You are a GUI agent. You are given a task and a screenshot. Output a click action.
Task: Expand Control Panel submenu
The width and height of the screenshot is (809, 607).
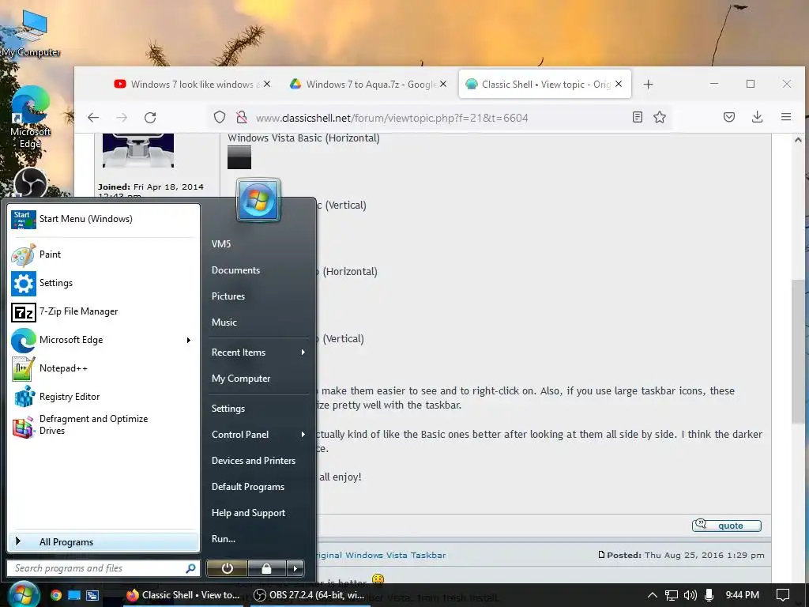(x=303, y=435)
